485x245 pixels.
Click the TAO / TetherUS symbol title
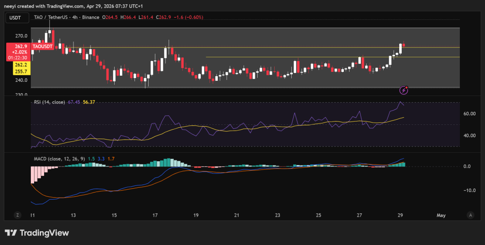(x=52, y=17)
